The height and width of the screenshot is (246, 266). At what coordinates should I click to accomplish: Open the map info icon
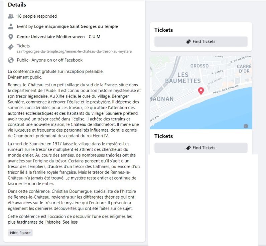tap(246, 126)
